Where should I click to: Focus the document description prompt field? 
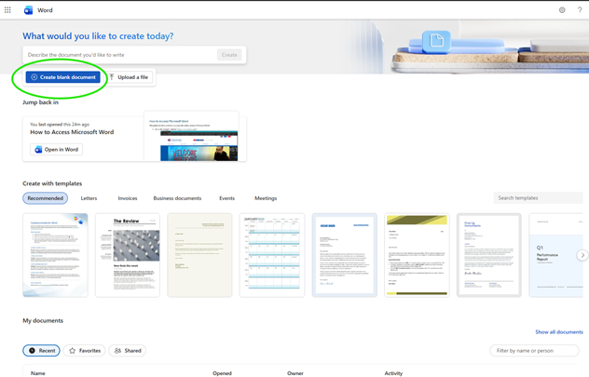(120, 55)
